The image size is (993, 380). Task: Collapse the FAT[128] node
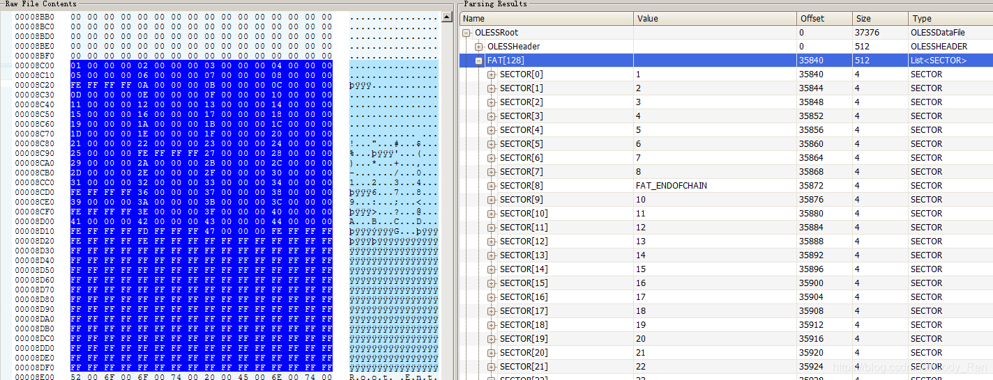pyautogui.click(x=479, y=61)
